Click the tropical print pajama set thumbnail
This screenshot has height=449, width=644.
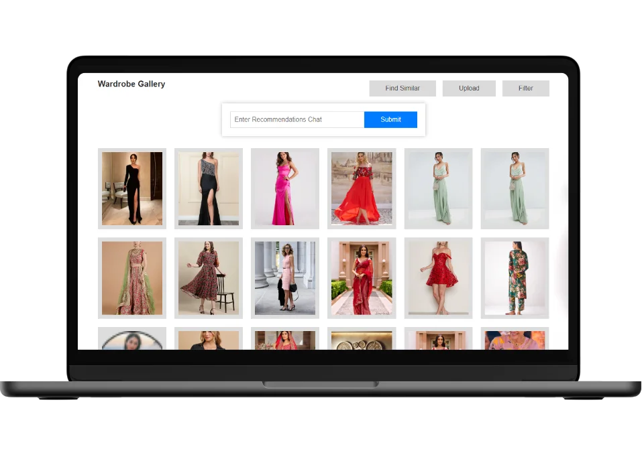515,277
